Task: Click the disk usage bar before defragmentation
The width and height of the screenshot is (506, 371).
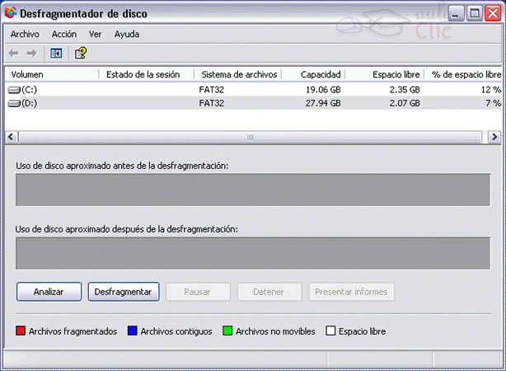Action: click(x=253, y=190)
